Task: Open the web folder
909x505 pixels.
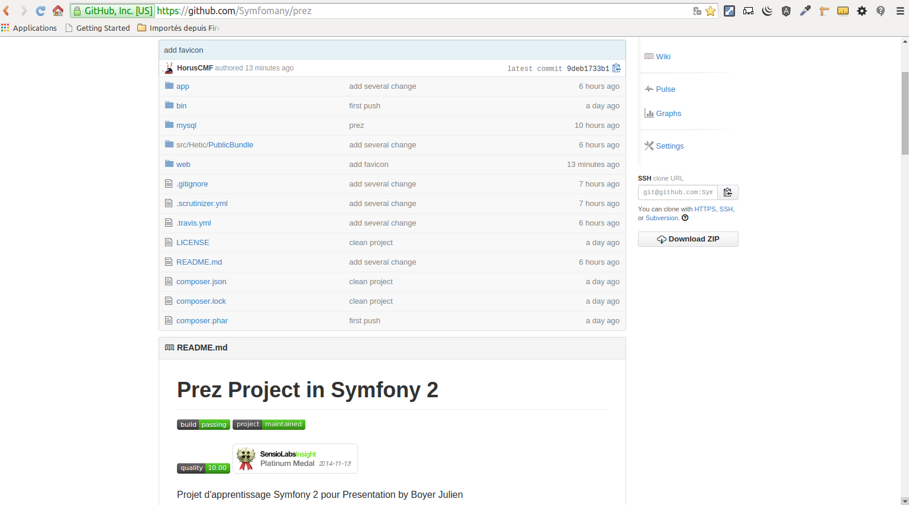Action: tap(183, 164)
